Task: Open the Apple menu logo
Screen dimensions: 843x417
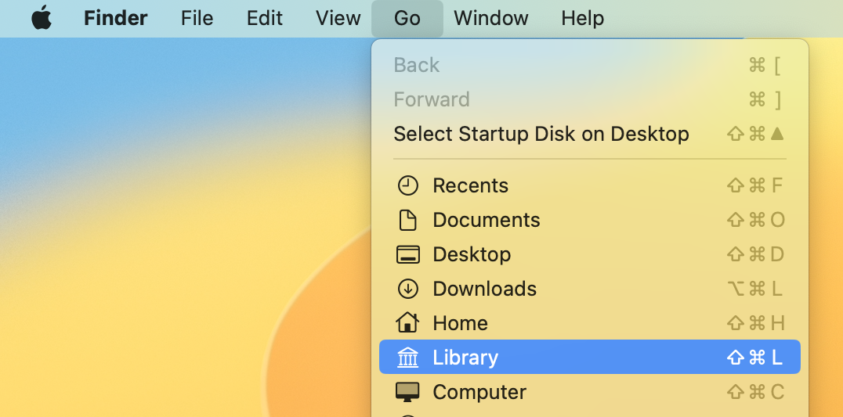Action: point(42,18)
